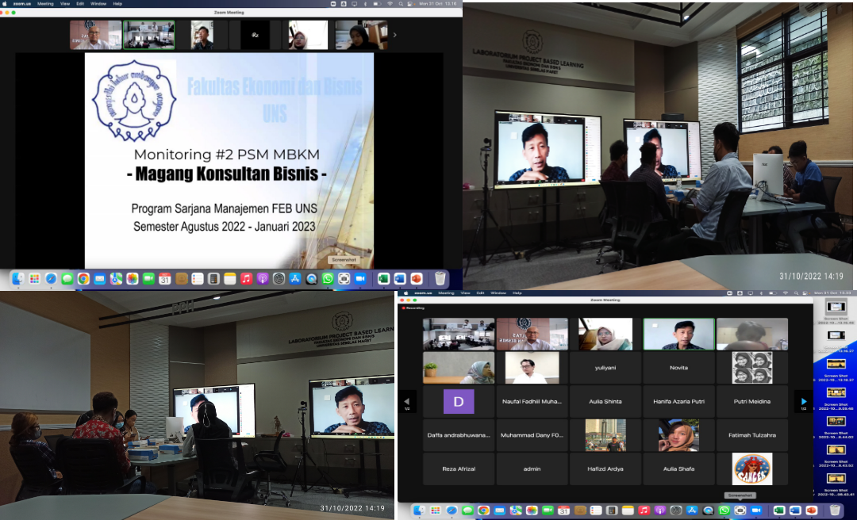Open Calendar icon in upper-left screenshot's dock

coord(165,279)
